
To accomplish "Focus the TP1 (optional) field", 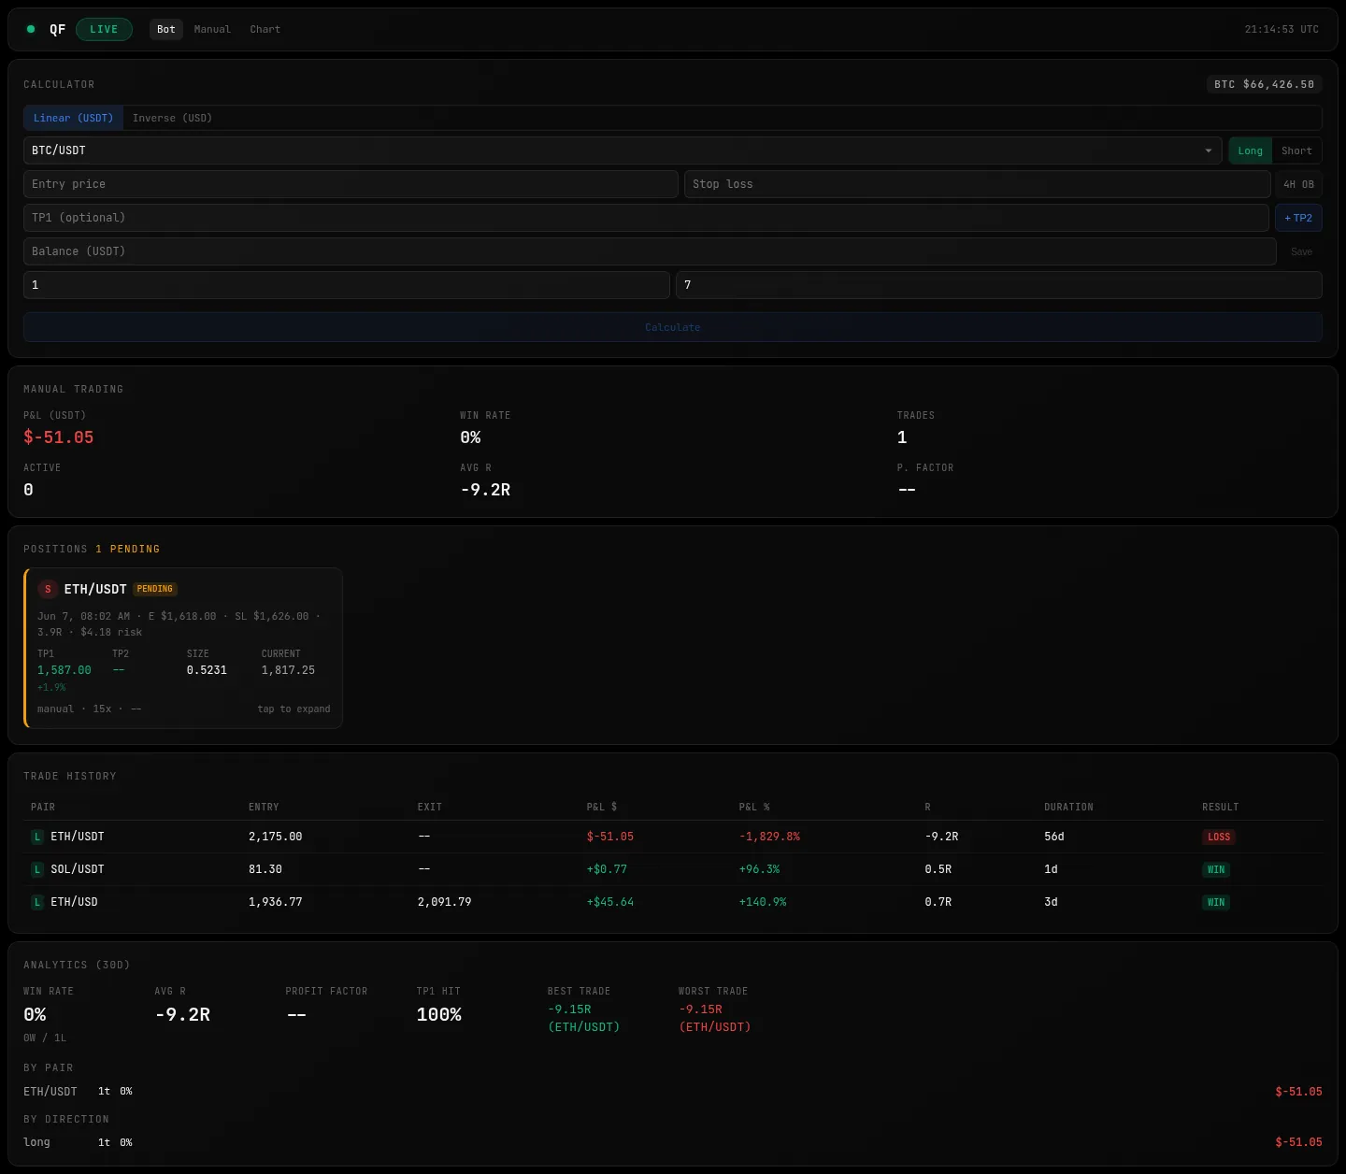I will click(x=646, y=218).
